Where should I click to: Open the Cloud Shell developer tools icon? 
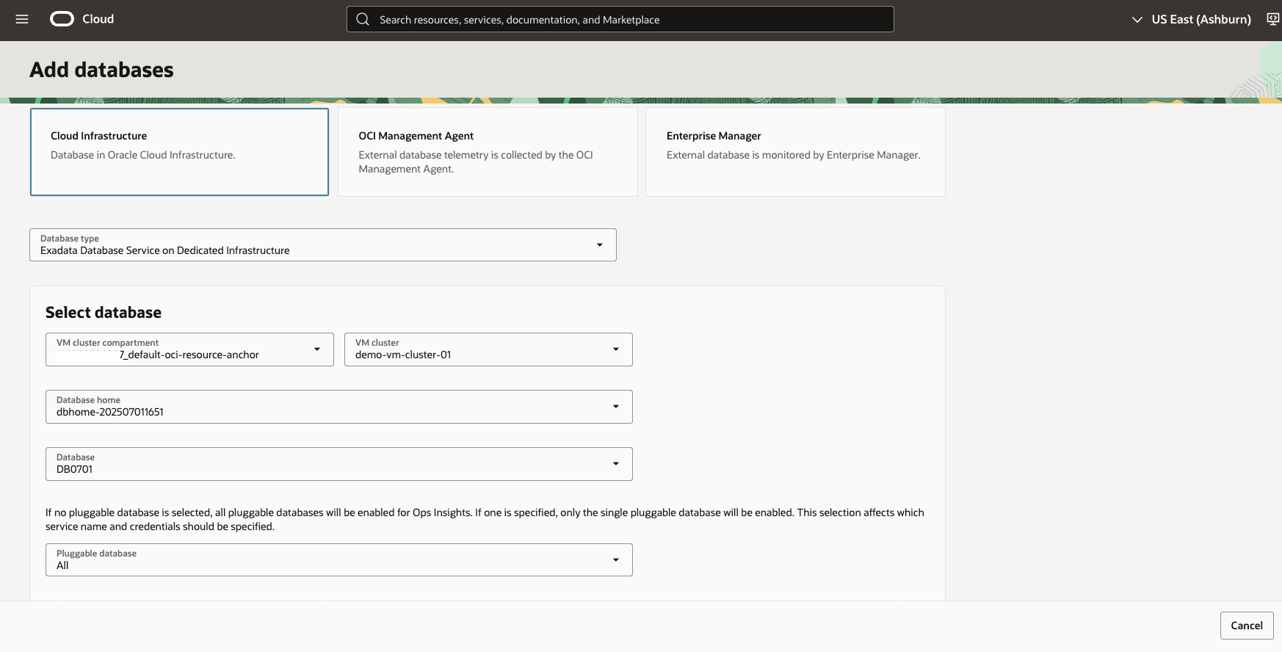click(x=1273, y=19)
